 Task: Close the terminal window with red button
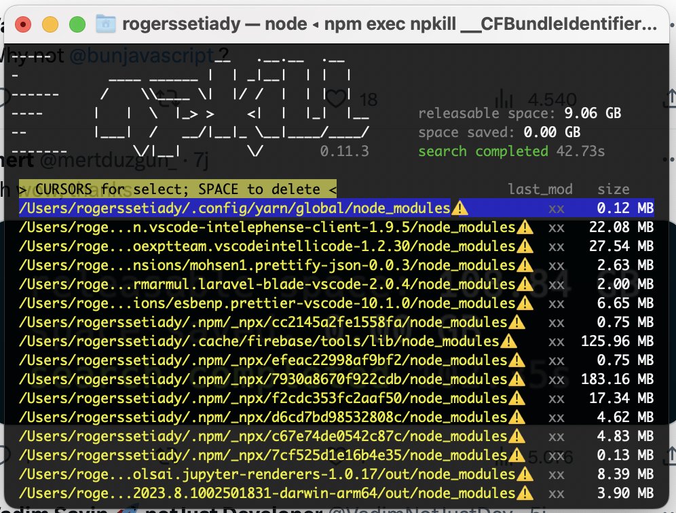click(23, 24)
